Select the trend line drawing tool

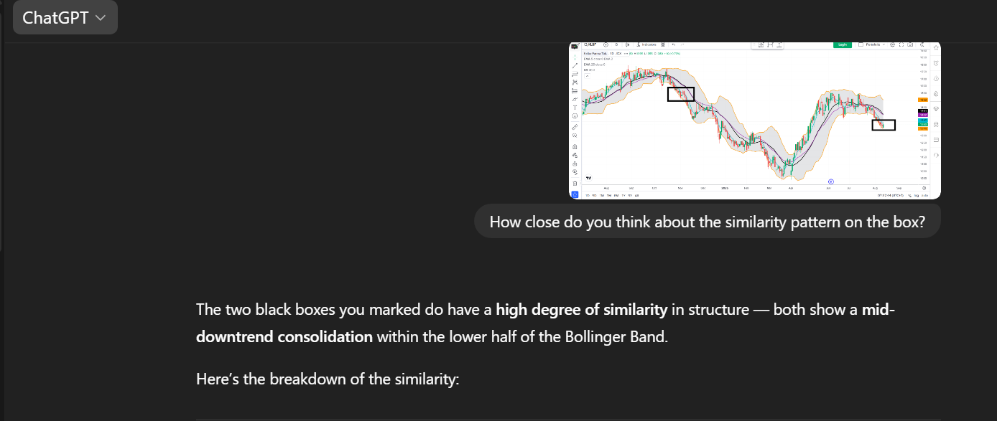(575, 65)
